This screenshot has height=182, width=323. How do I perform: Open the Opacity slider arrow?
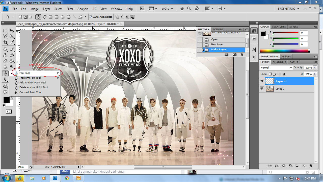(315, 68)
